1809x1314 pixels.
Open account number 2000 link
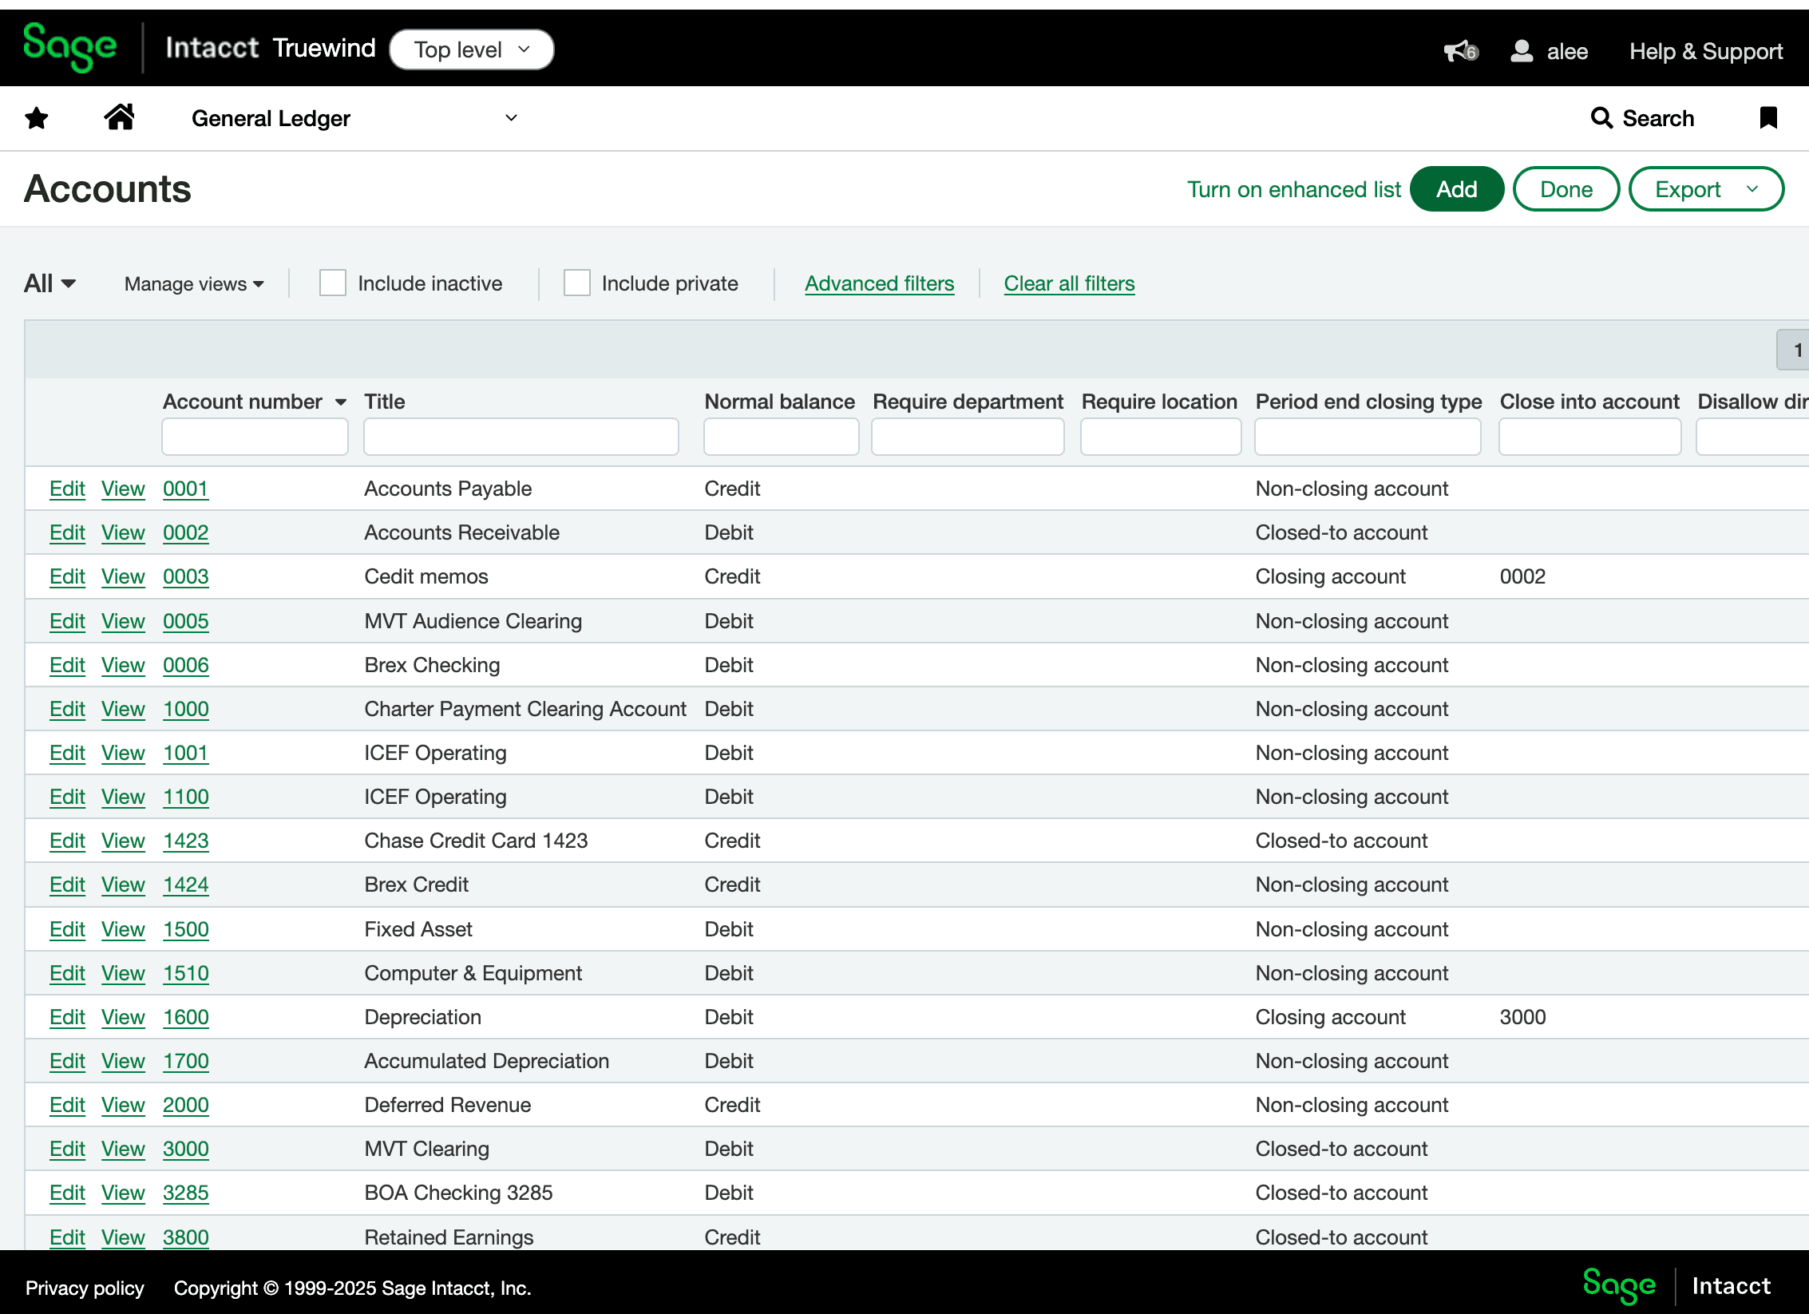tap(186, 1105)
